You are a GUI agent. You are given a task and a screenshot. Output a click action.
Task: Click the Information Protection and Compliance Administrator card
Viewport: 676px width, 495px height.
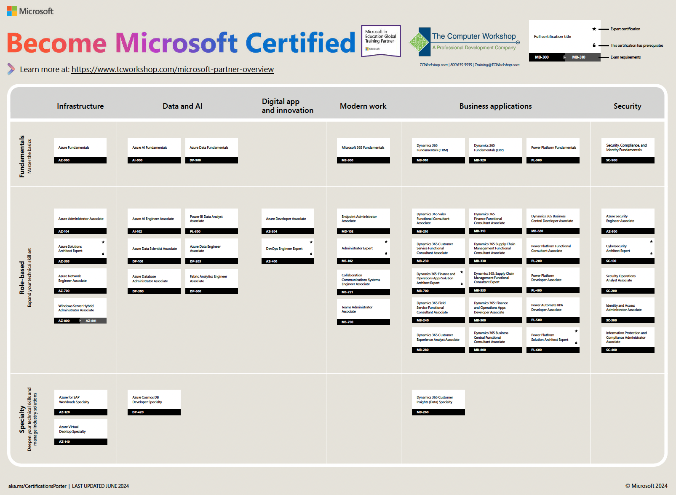tap(628, 340)
